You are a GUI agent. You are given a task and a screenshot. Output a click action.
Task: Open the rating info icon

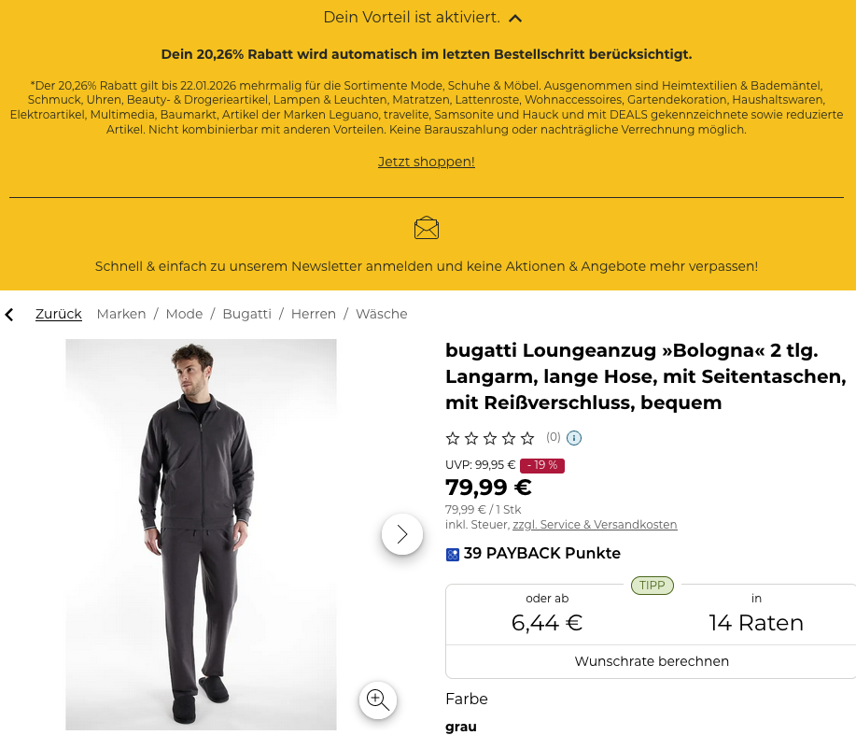(x=574, y=438)
